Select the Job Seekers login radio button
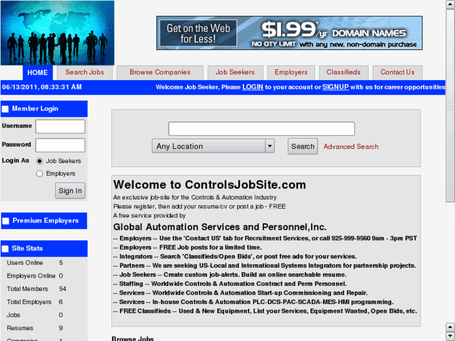 39,161
